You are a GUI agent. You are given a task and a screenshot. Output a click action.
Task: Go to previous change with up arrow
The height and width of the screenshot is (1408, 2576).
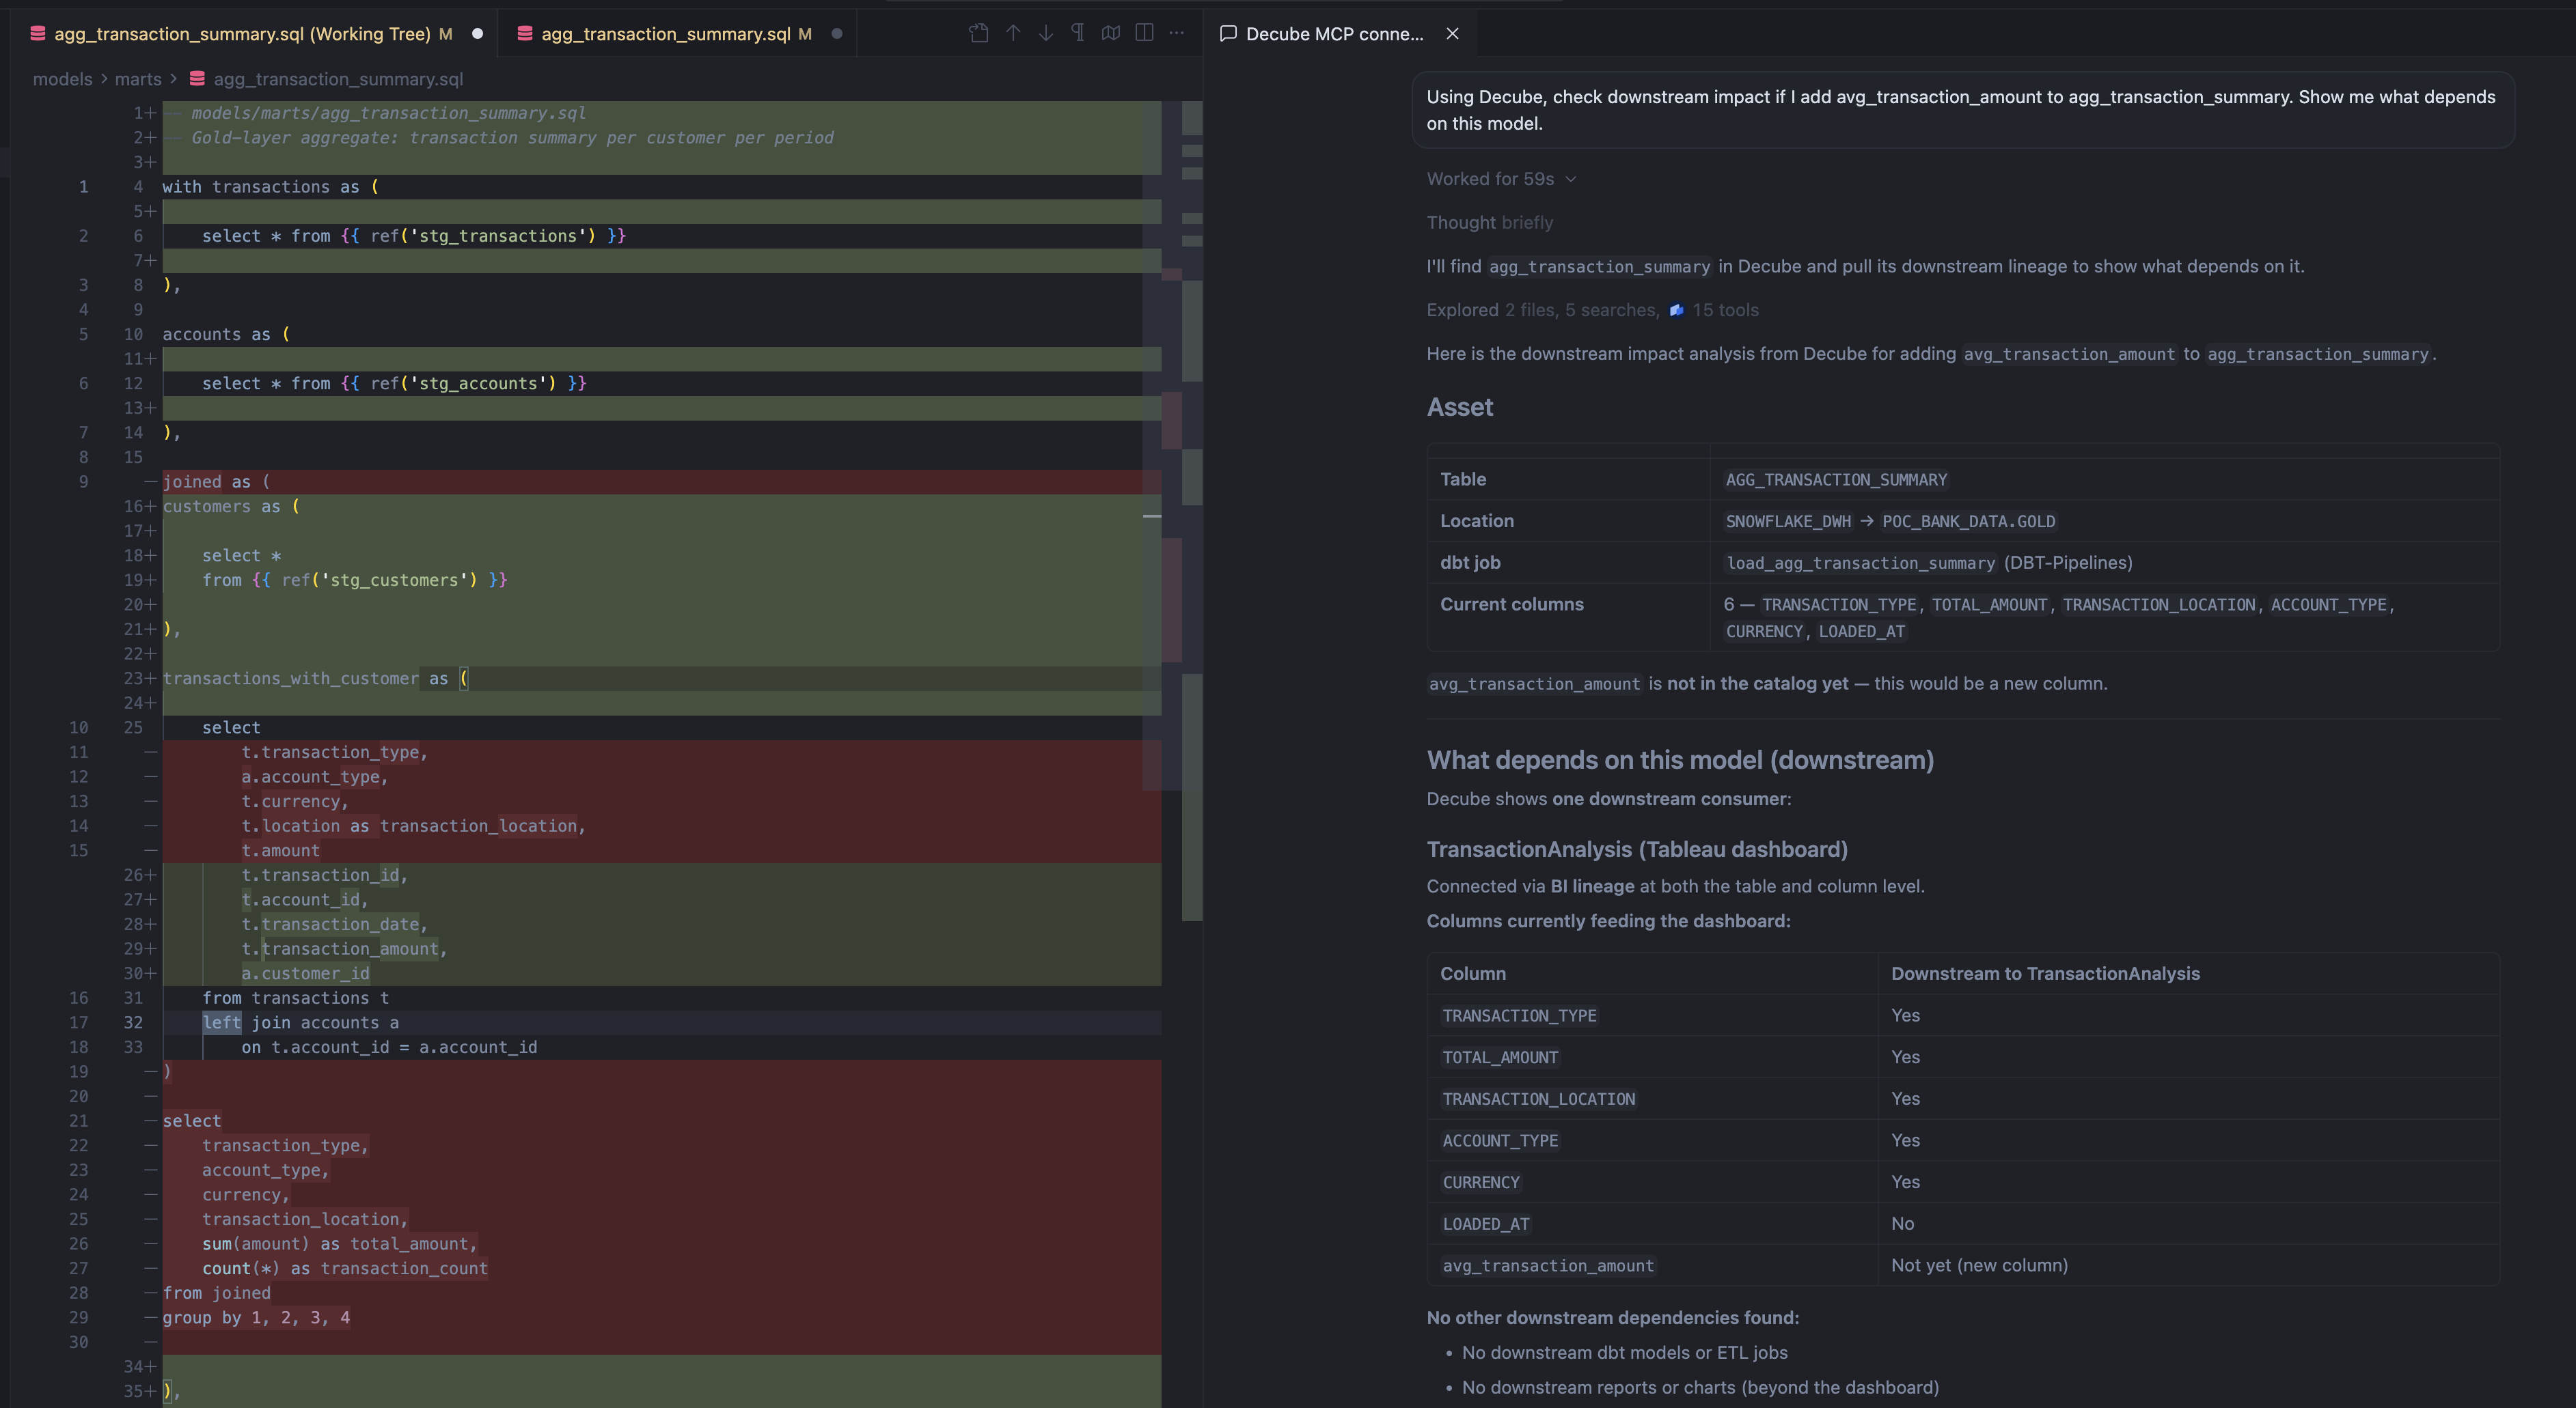[x=1013, y=33]
